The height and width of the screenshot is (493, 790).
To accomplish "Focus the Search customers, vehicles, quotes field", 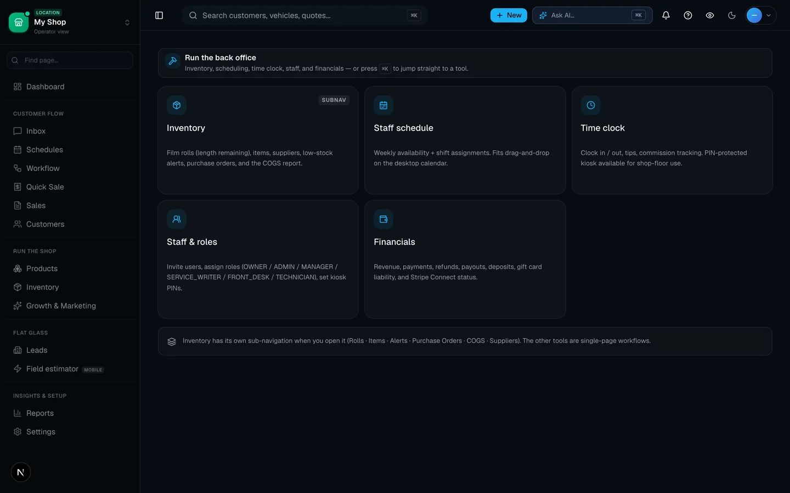I will 304,15.
